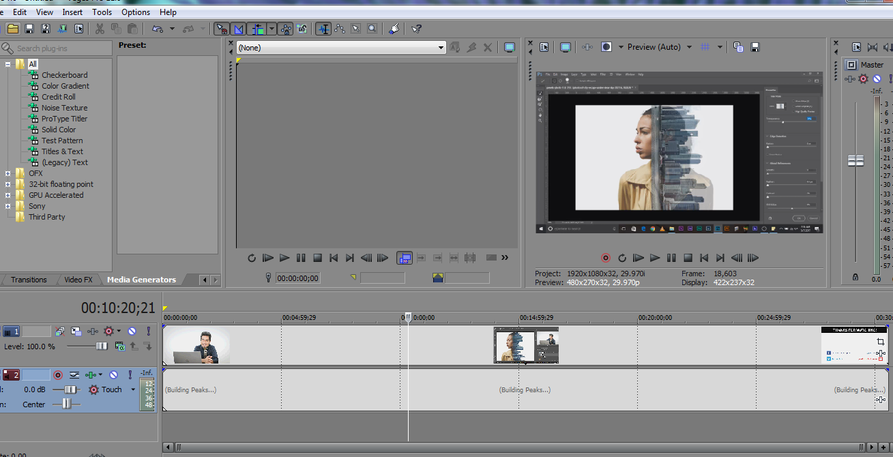Select Titles & Text generator
The height and width of the screenshot is (457, 893).
coord(62,151)
